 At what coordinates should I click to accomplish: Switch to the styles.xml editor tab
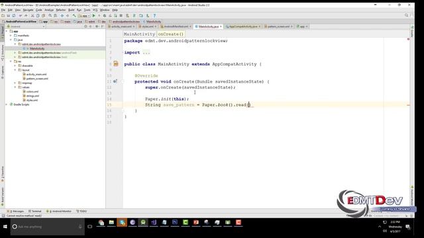click(x=148, y=26)
